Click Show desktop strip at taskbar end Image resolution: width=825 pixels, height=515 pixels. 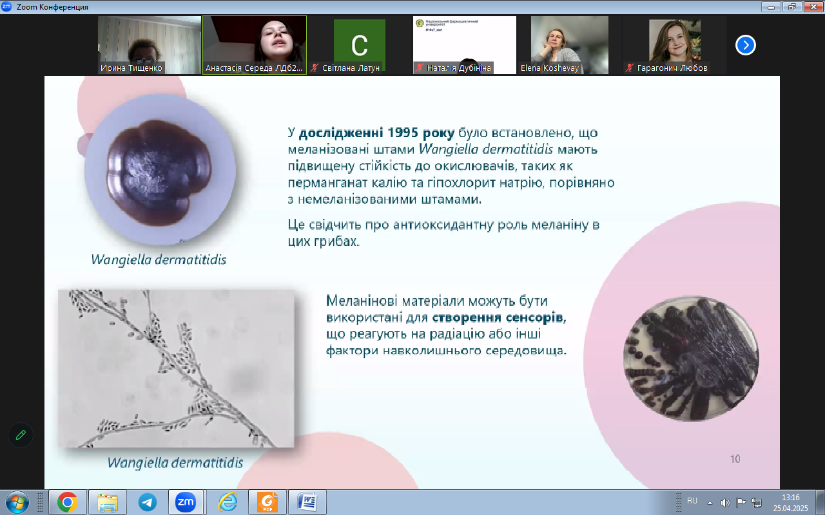pyautogui.click(x=820, y=501)
